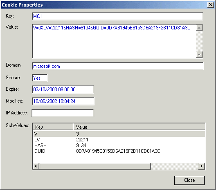216x190 pixels.
Task: Select the GUID sub-value row
Action: [x=119, y=151]
